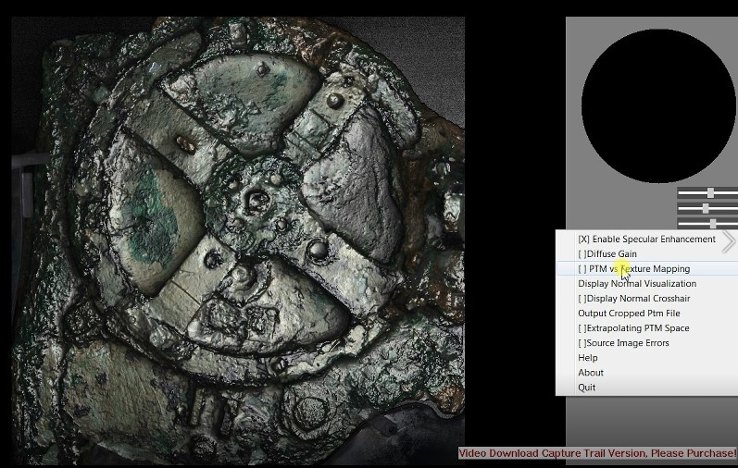Image resolution: width=738 pixels, height=468 pixels.
Task: Turn on Display Normal Crosshair
Action: pos(633,298)
